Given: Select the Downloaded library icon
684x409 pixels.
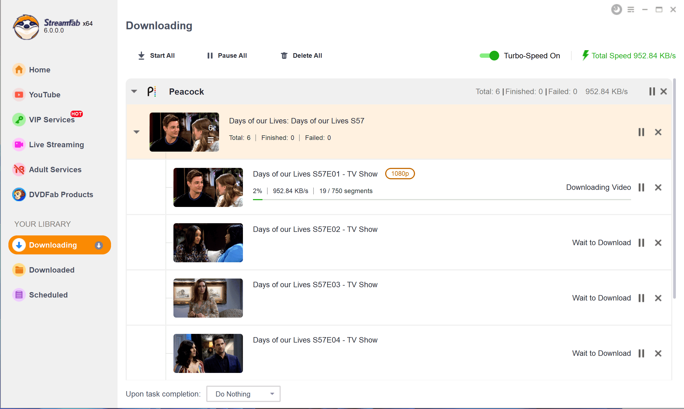Looking at the screenshot, I should (18, 270).
